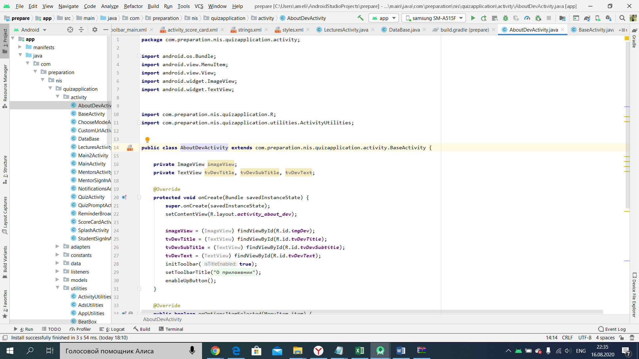
Task: Open the app run configuration dropdown
Action: [x=384, y=18]
